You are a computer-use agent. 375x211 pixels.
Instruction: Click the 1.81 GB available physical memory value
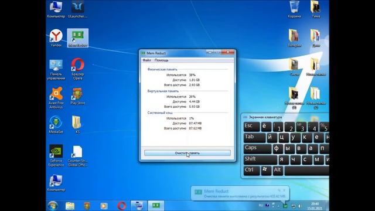click(x=194, y=80)
